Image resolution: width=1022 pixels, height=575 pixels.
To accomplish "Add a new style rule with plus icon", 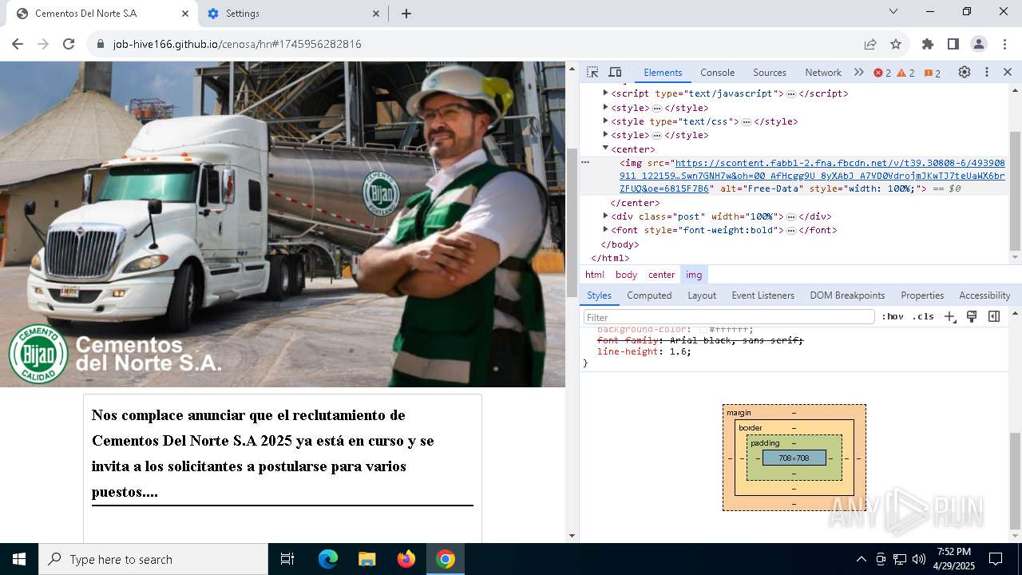I will [x=950, y=316].
